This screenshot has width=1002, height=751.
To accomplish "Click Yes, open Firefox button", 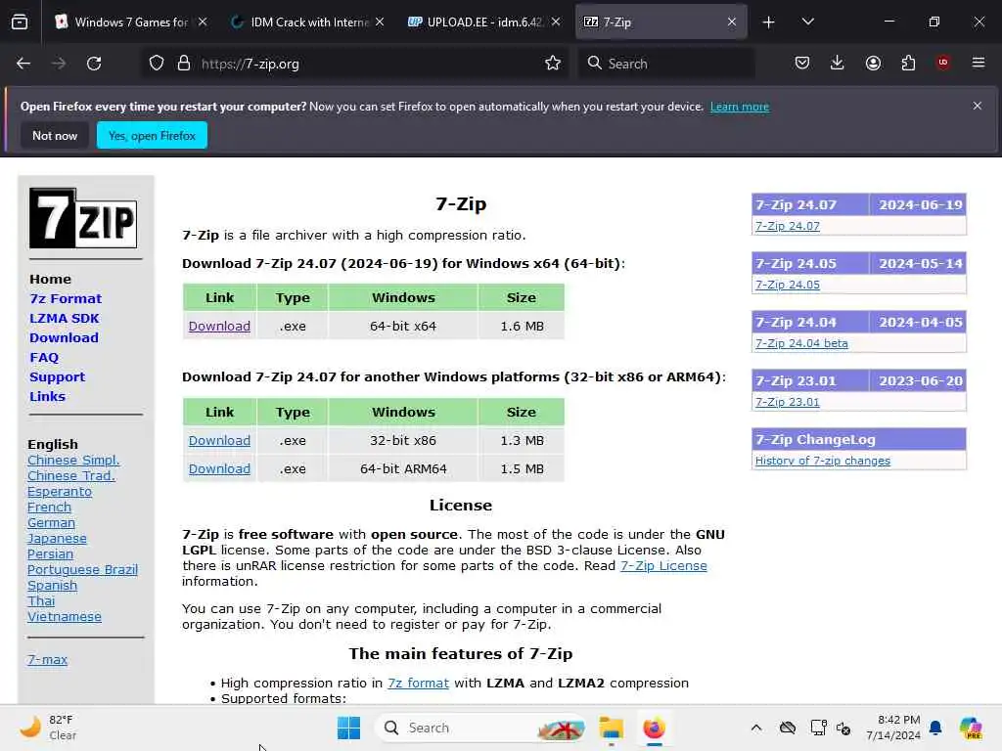I will pos(152,135).
